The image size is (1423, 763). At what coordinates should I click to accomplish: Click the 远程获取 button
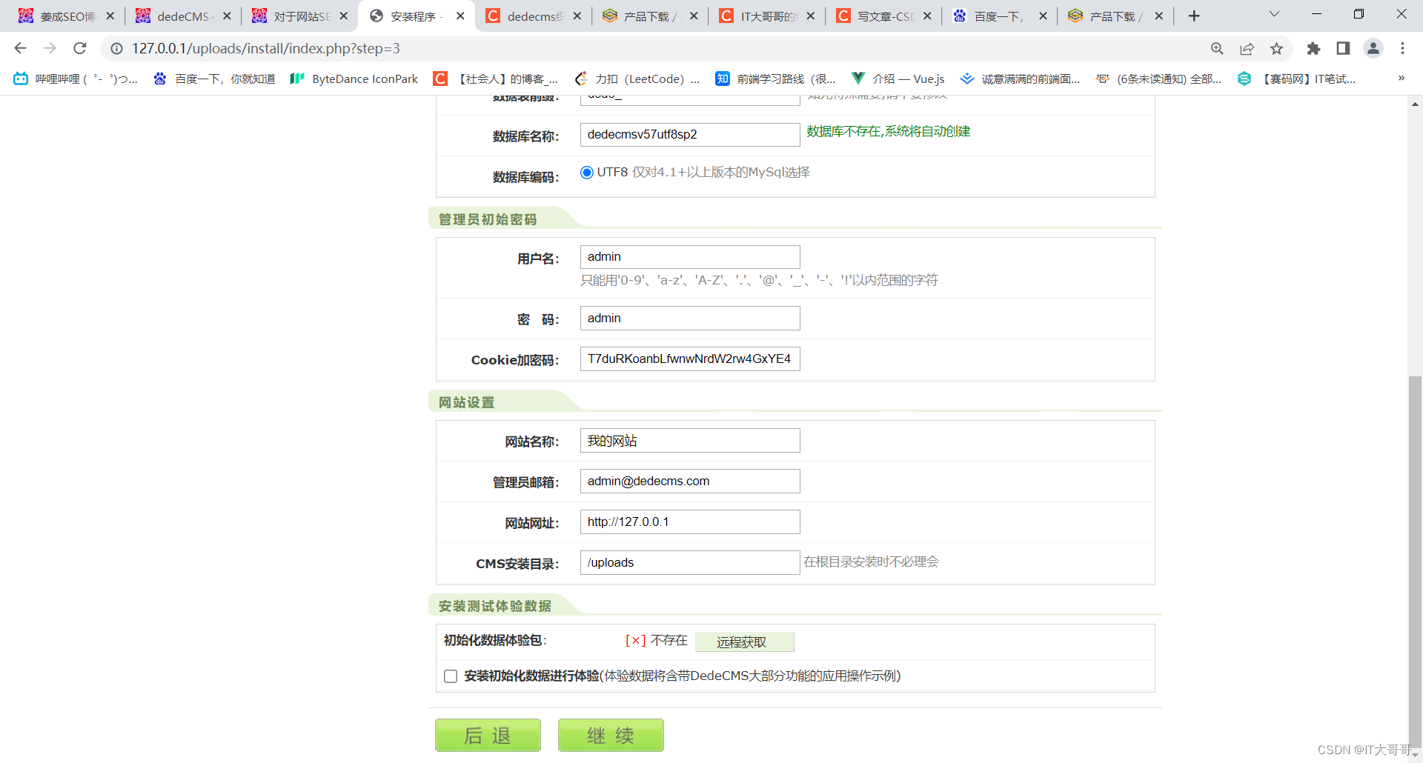[x=744, y=642]
